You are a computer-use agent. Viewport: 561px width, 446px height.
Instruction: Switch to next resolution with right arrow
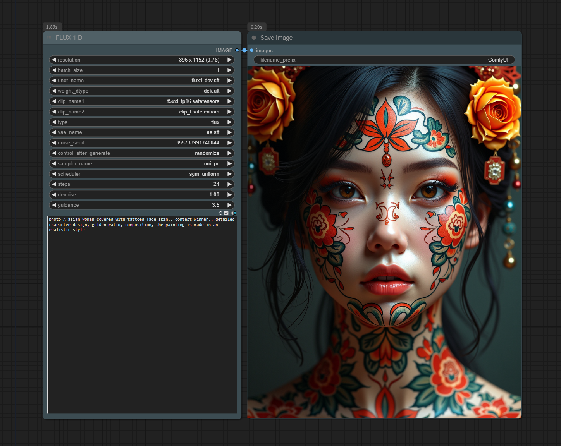click(229, 60)
